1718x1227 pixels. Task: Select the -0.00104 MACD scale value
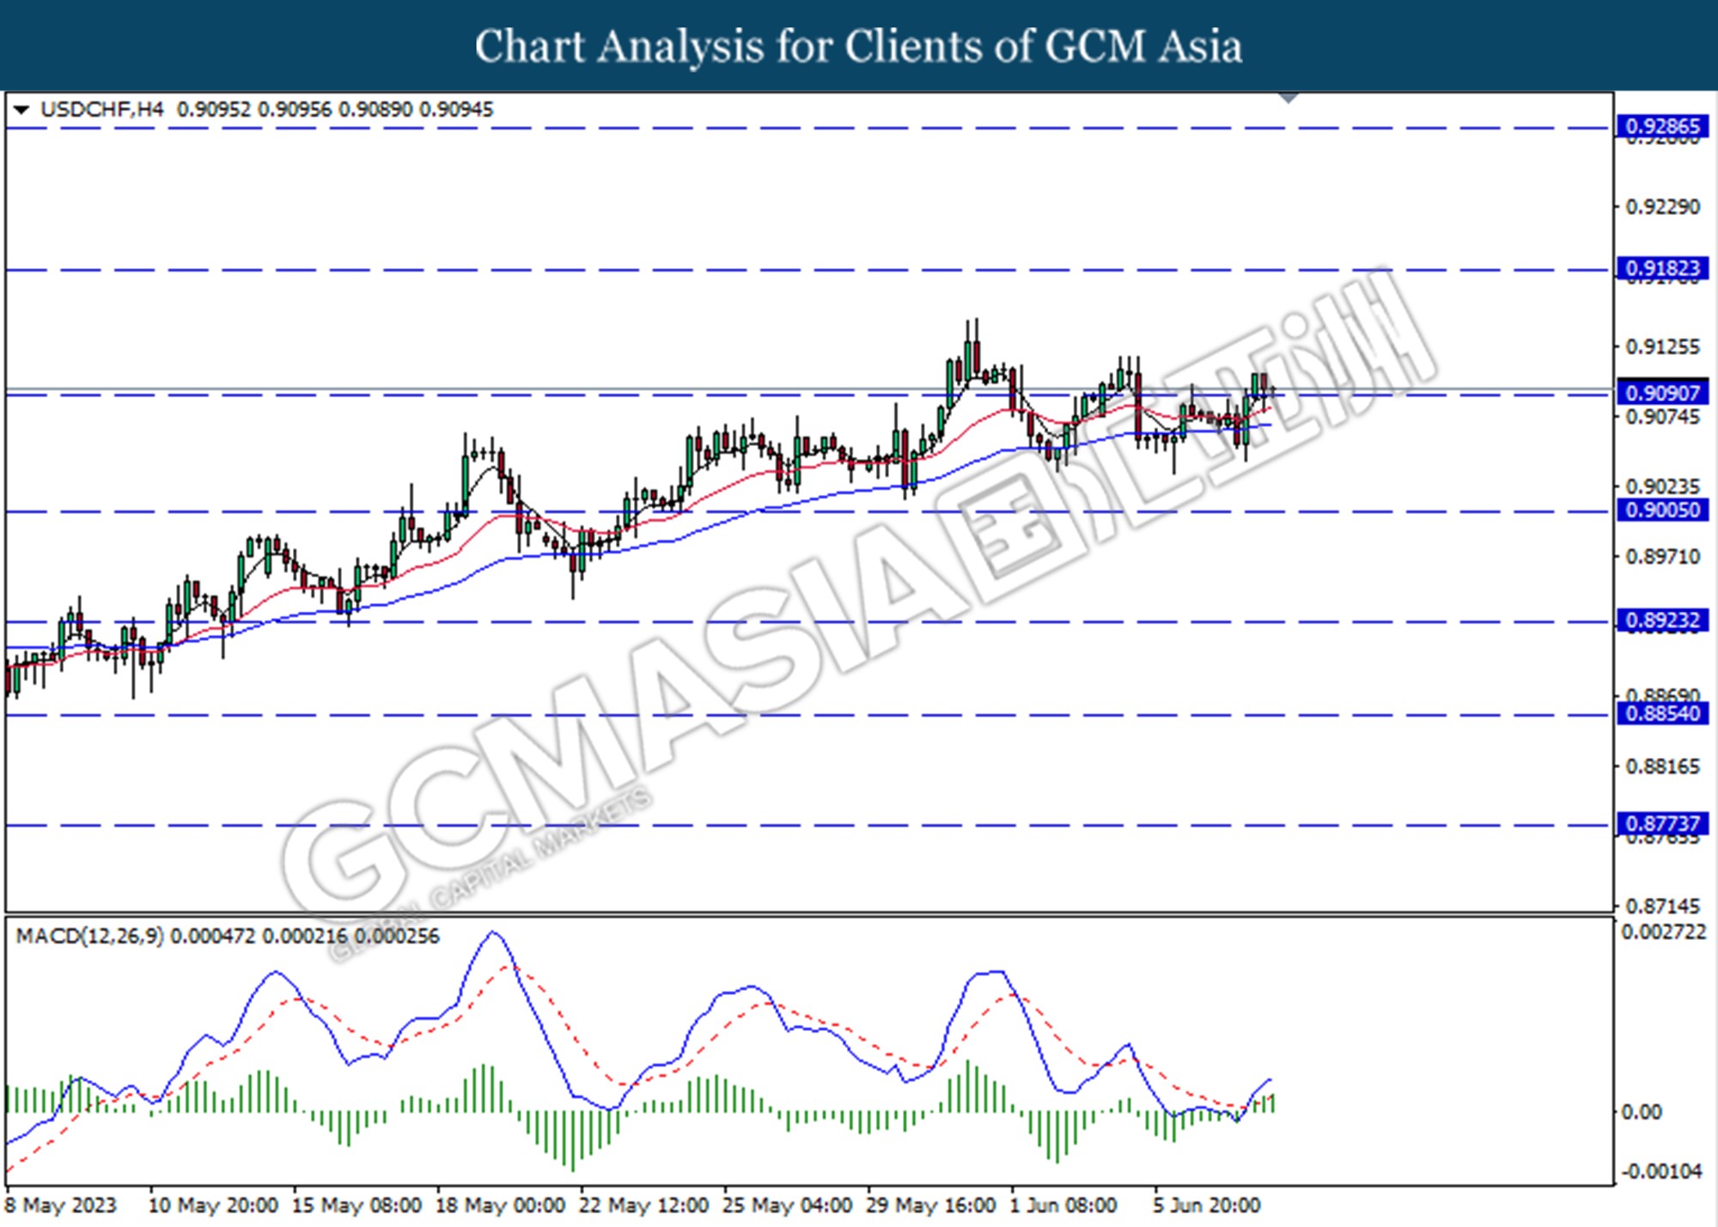(1662, 1171)
